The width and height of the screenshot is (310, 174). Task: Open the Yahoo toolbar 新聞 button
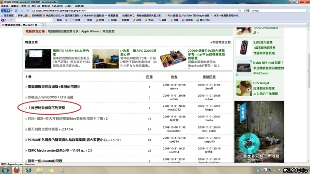coord(76,20)
